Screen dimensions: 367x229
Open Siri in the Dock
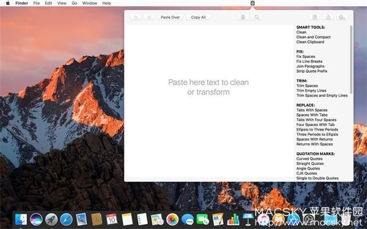[36, 220]
